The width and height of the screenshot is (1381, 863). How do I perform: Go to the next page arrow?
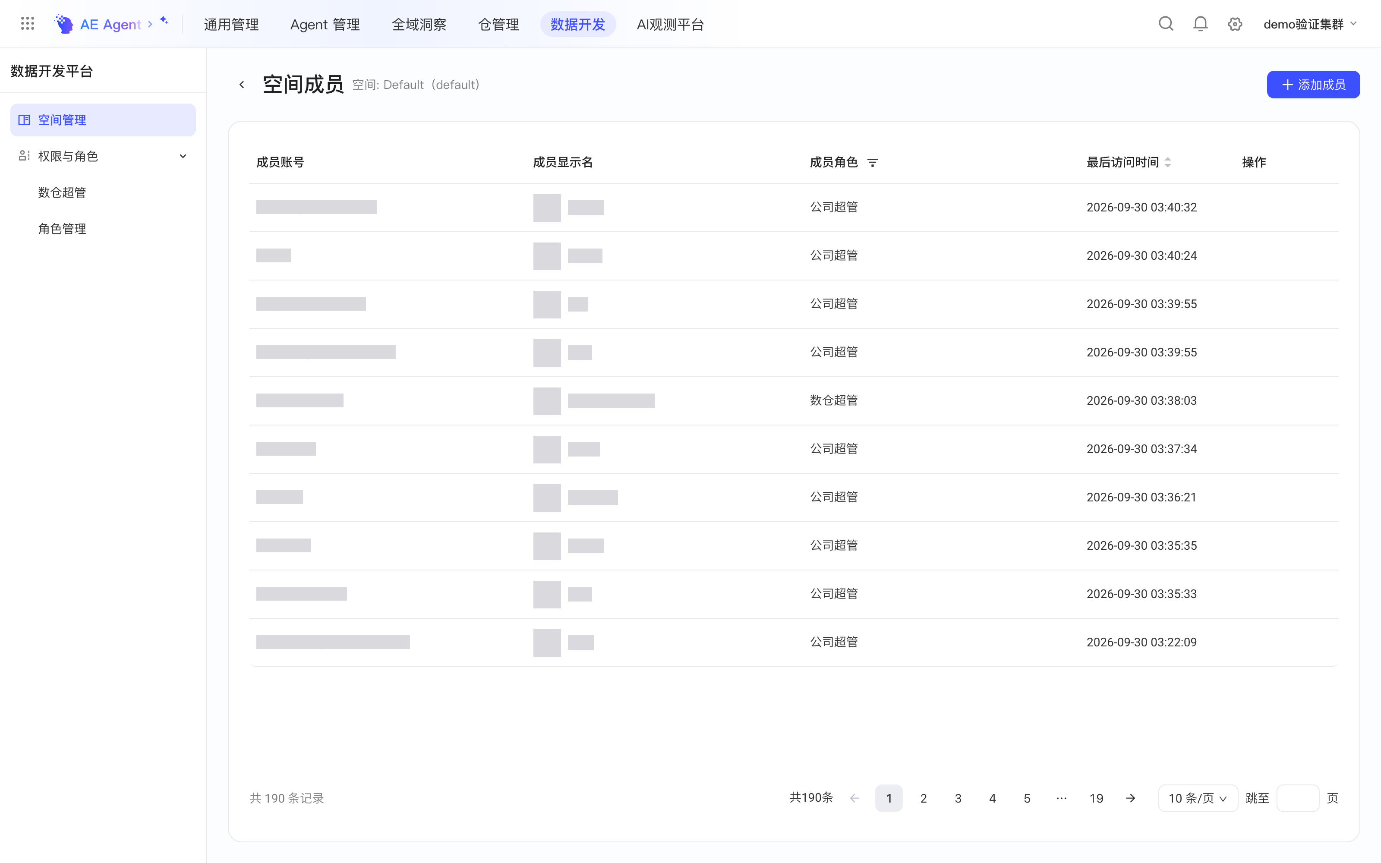(x=1131, y=798)
